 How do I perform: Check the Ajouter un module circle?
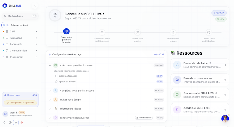tap(56, 82)
